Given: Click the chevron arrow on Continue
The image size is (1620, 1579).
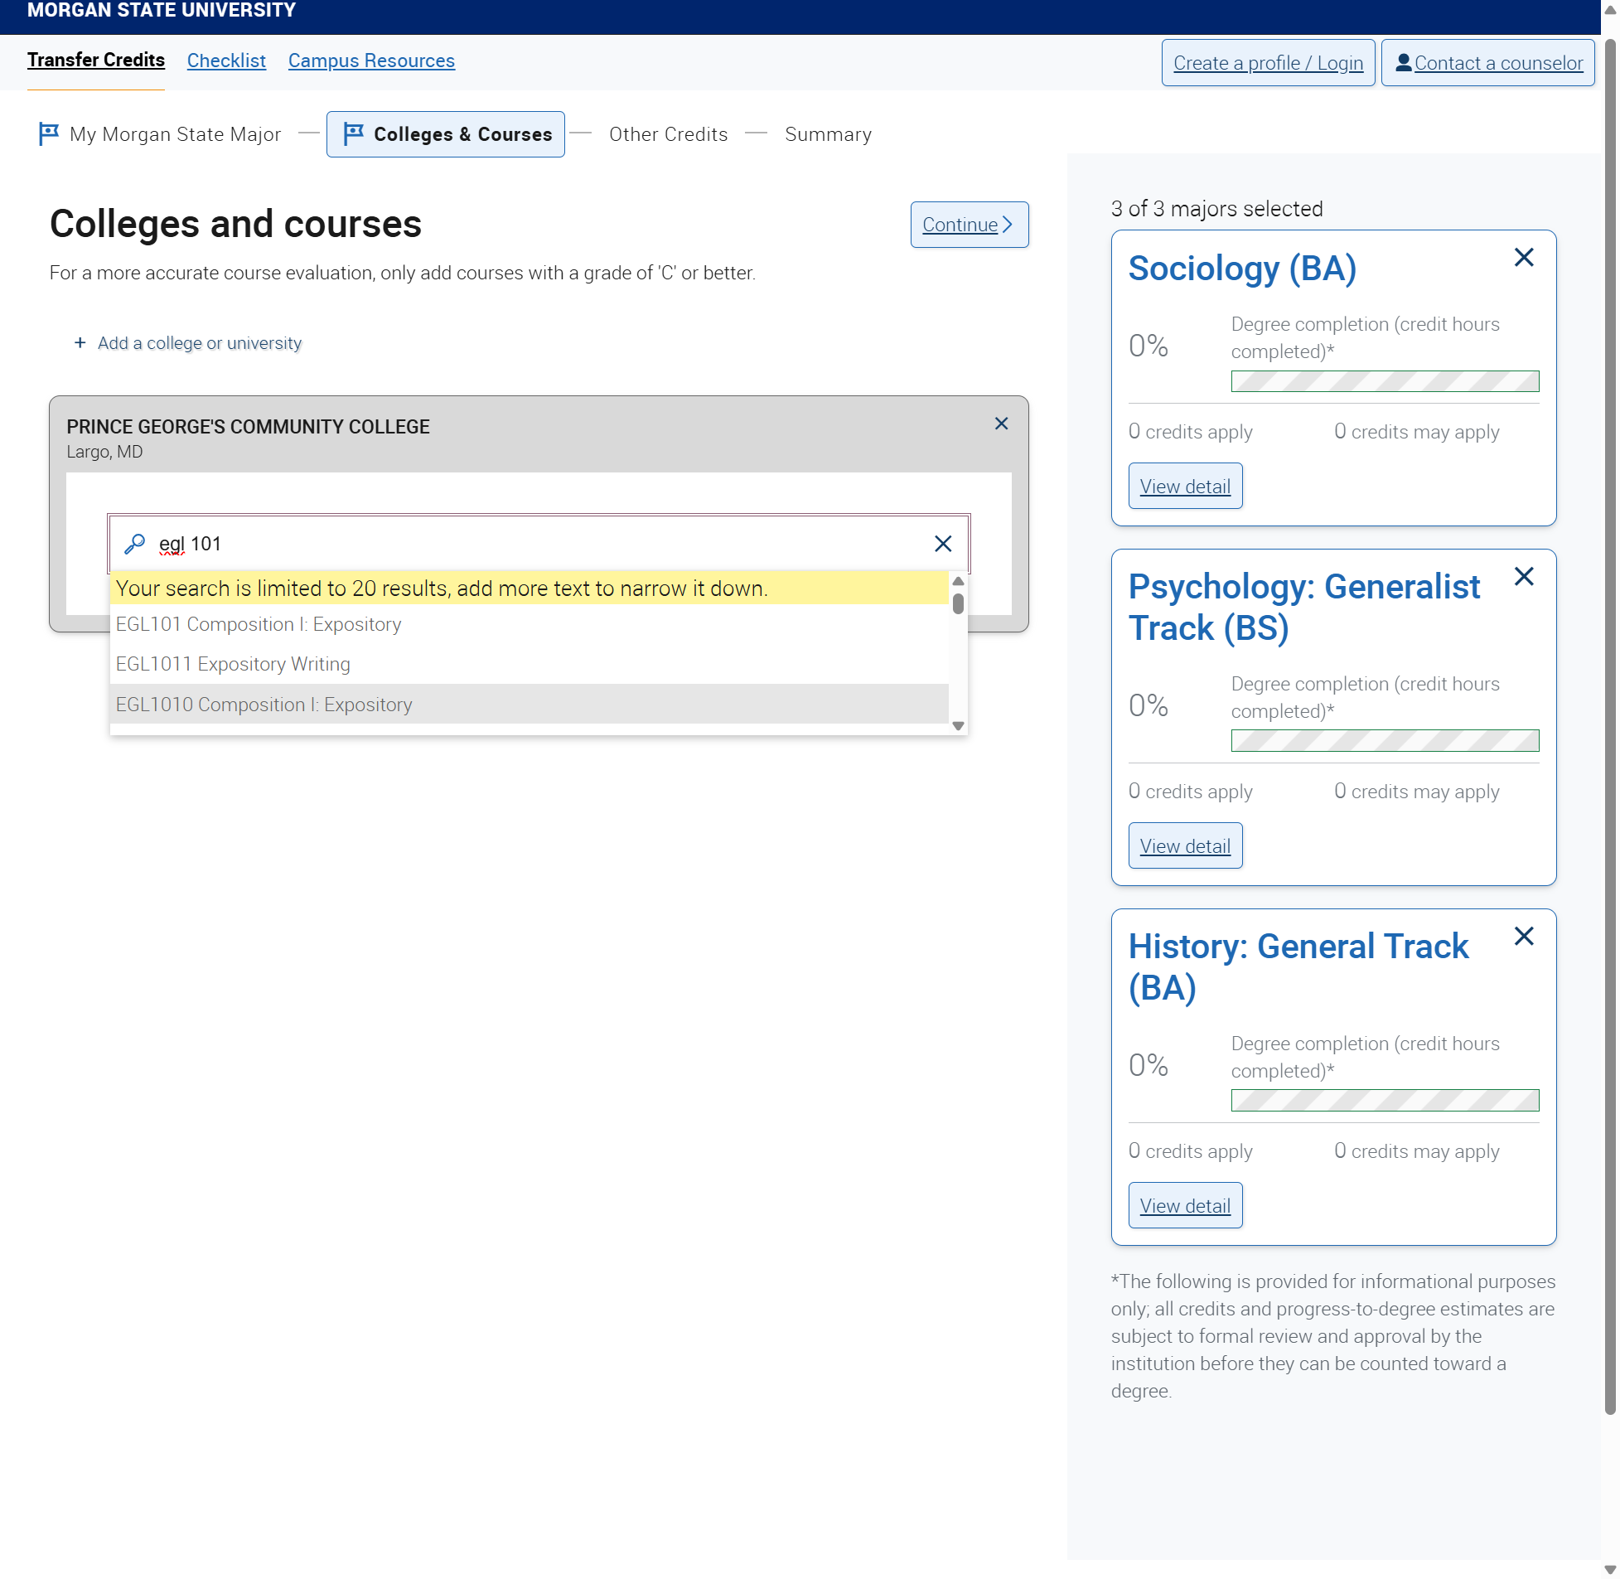Looking at the screenshot, I should tap(1007, 224).
